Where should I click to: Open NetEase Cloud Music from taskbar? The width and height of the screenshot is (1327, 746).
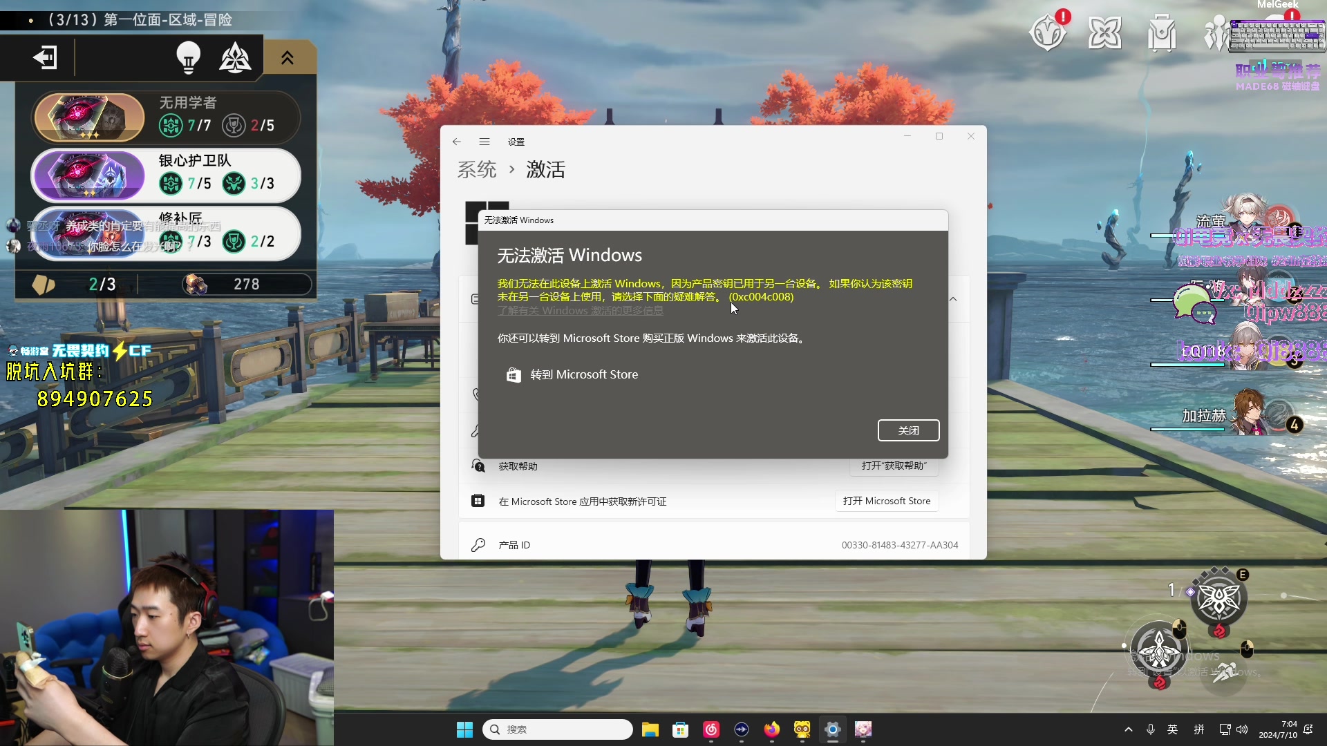pos(711,729)
